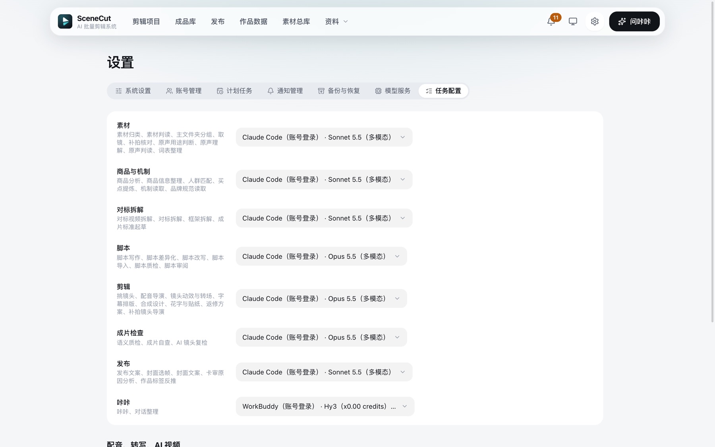Image resolution: width=715 pixels, height=447 pixels.
Task: Click the page scrollbar thumb
Action: pyautogui.click(x=712, y=162)
